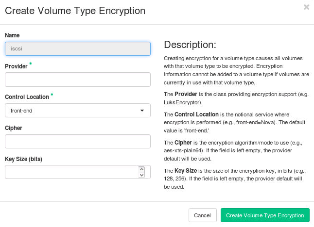Image resolution: width=314 pixels, height=227 pixels.
Task: Click the Cipher field label
Action: [x=14, y=128]
